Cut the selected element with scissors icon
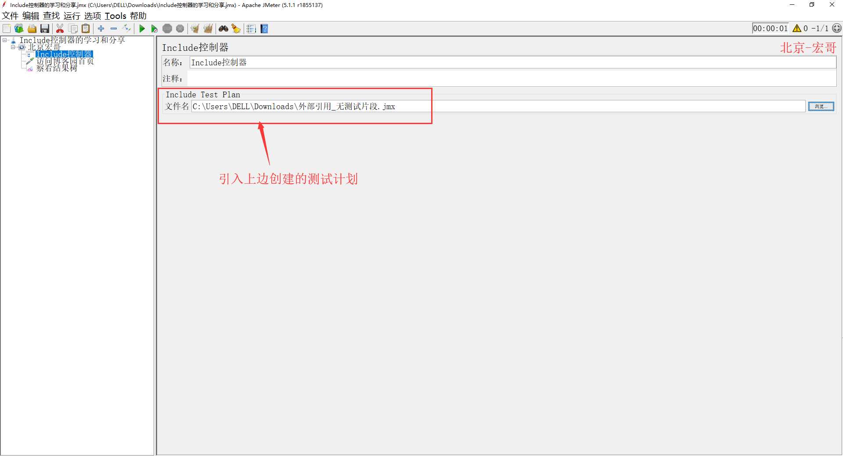This screenshot has width=843, height=456. pos(60,29)
